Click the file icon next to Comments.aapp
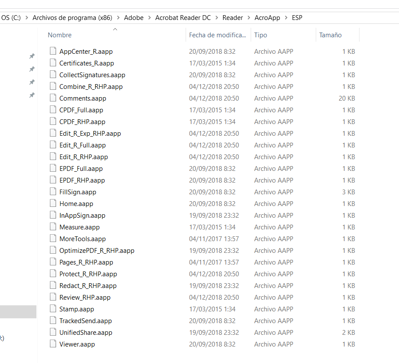Screen dimensions: 399x363 (53, 98)
